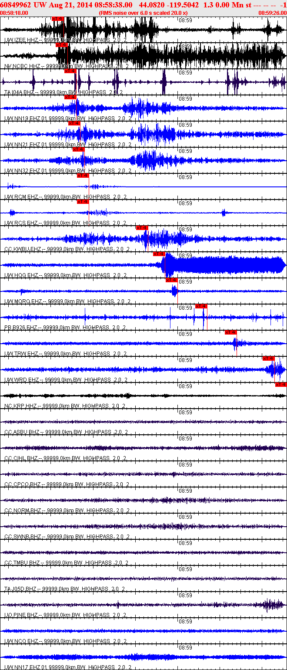Click the 08:59 tick label on the UW IZEE trace
The image size is (287, 670).
click(x=186, y=20)
